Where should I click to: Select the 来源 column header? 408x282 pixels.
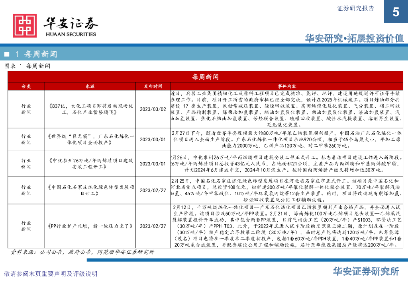pos(90,86)
